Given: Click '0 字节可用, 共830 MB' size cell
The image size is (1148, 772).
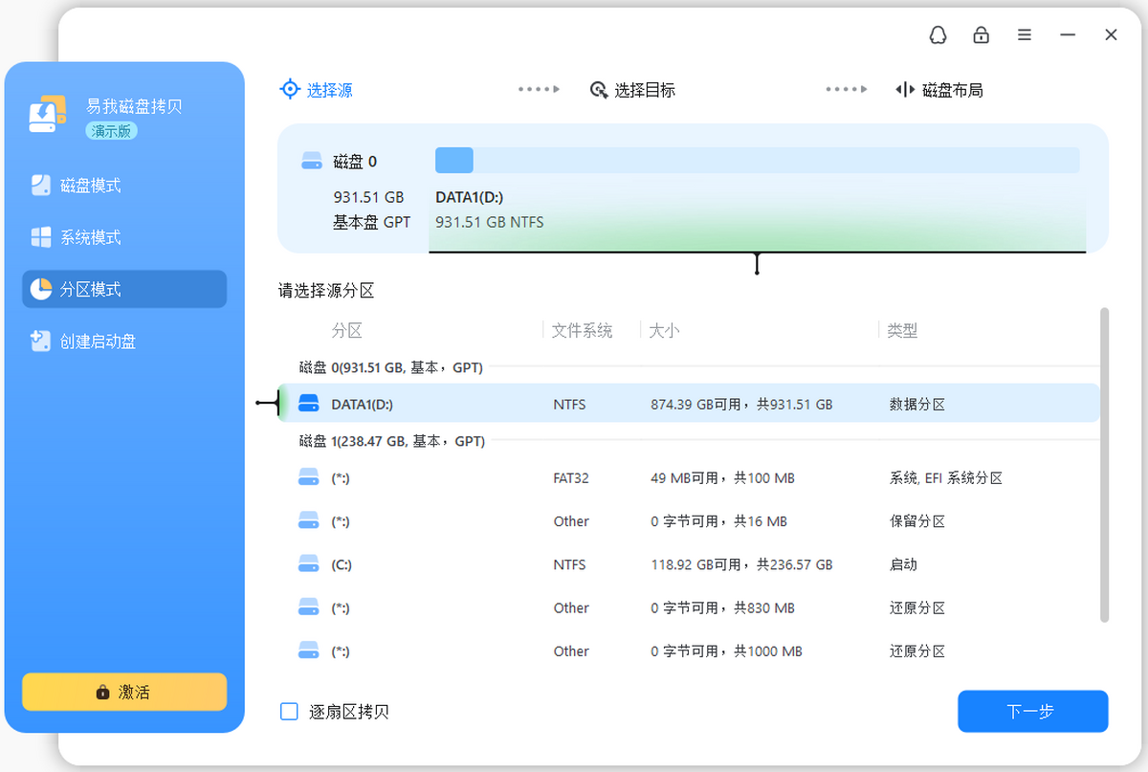Looking at the screenshot, I should coord(722,607).
